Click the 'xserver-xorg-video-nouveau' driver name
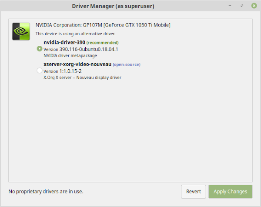Image resolution: width=261 pixels, height=207 pixels. click(77, 64)
